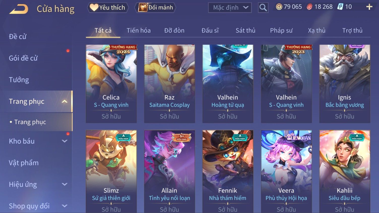Expand the Kho báu sidebar section
The image size is (379, 213).
[65, 141]
